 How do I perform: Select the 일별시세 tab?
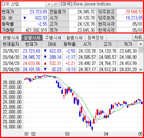[32, 38]
